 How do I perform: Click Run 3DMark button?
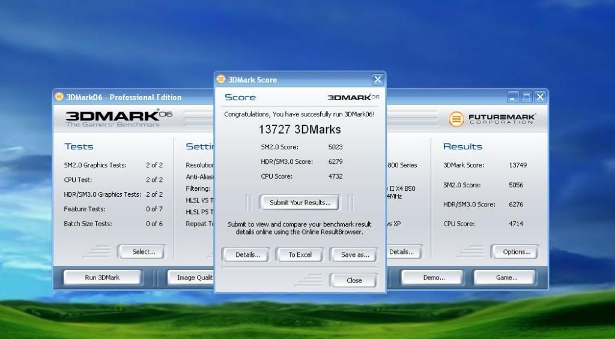[x=102, y=277]
